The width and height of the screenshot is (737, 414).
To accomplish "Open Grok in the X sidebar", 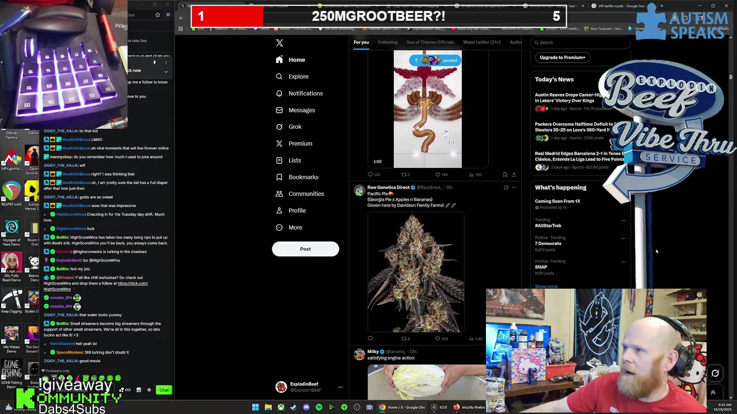I will (288, 126).
